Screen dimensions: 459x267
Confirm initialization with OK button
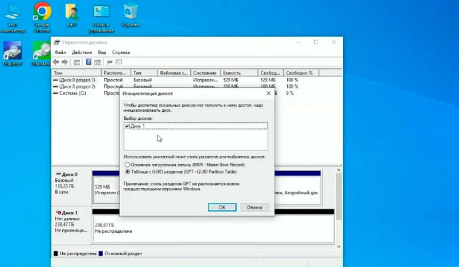pyautogui.click(x=222, y=207)
